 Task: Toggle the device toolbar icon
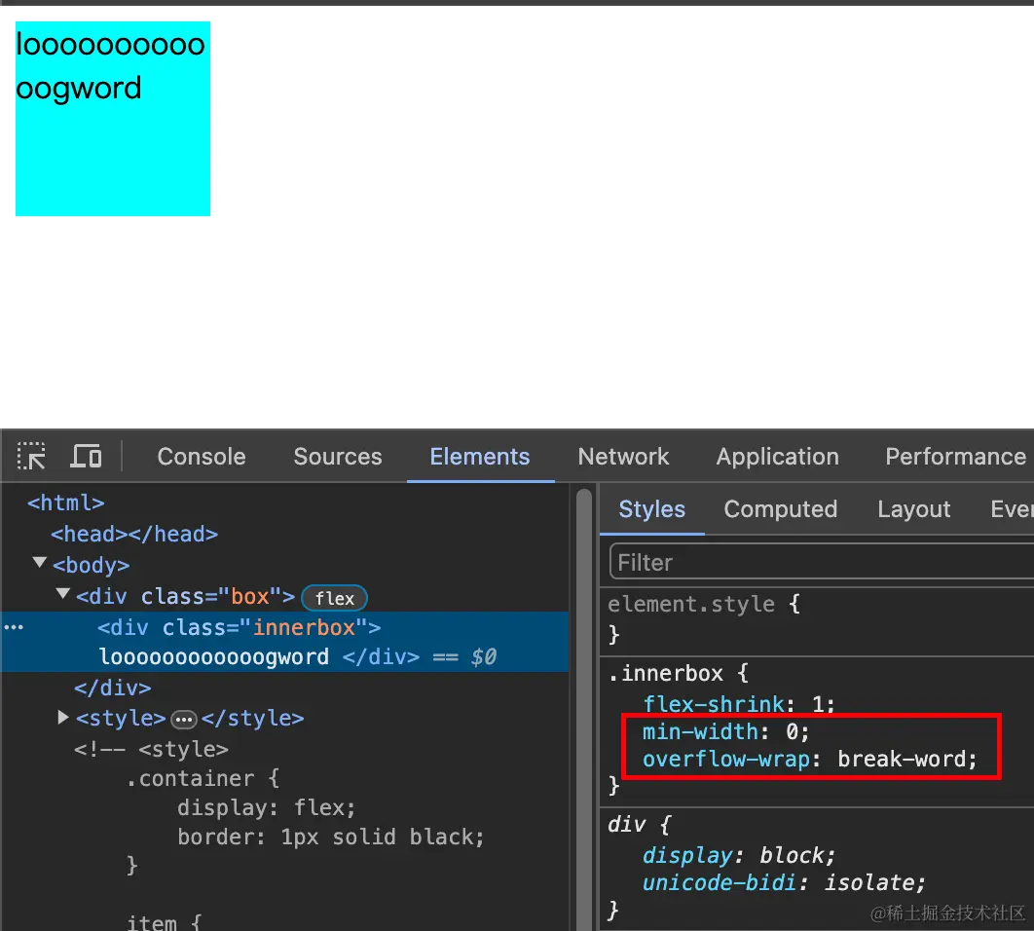coord(86,456)
